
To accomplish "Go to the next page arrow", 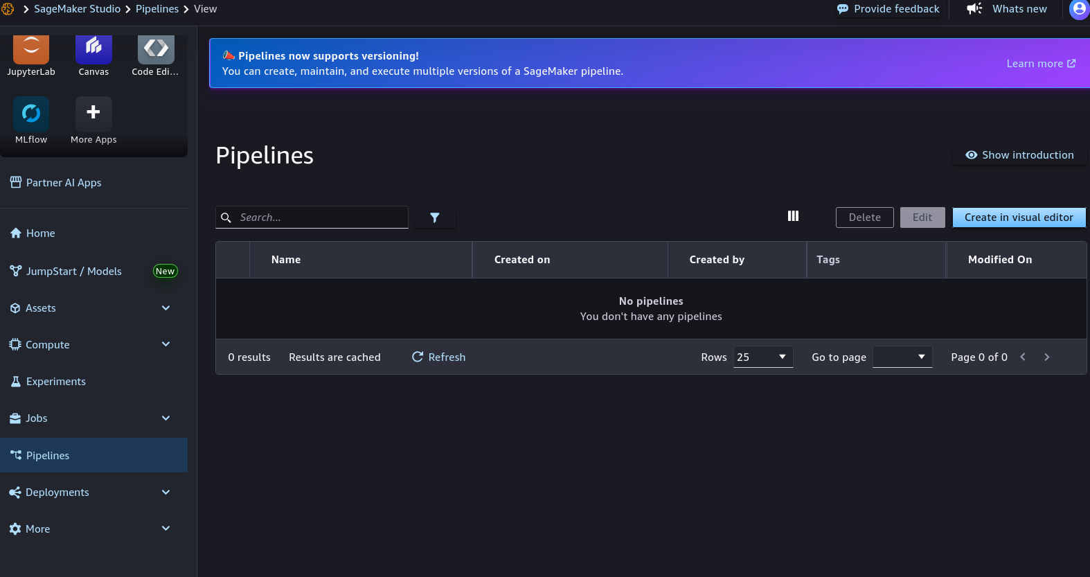I will 1047,357.
